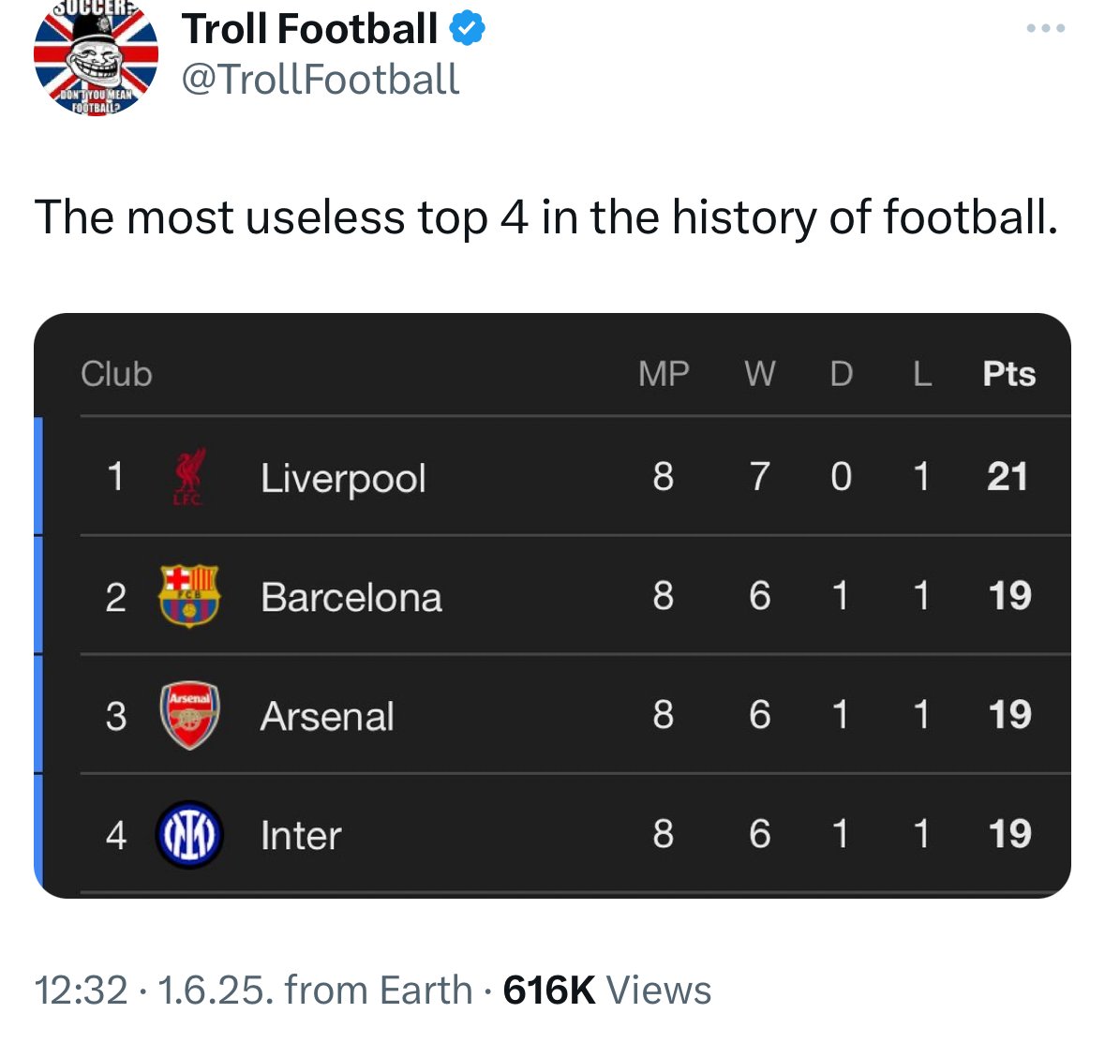Select the Inter team name
Viewport: 1105px width, 1043px height.
point(301,836)
